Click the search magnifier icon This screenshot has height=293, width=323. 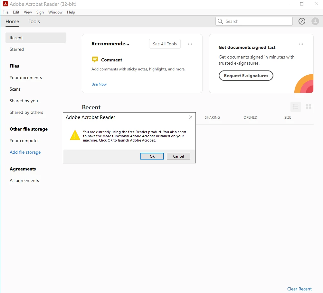coord(220,21)
